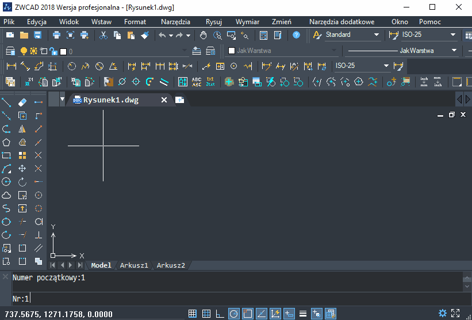The height and width of the screenshot is (320, 472).
Task: Select the Mirror tool
Action: (22, 129)
